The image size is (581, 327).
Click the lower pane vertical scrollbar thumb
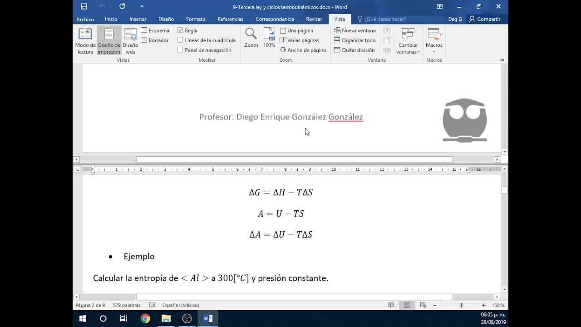click(x=505, y=190)
